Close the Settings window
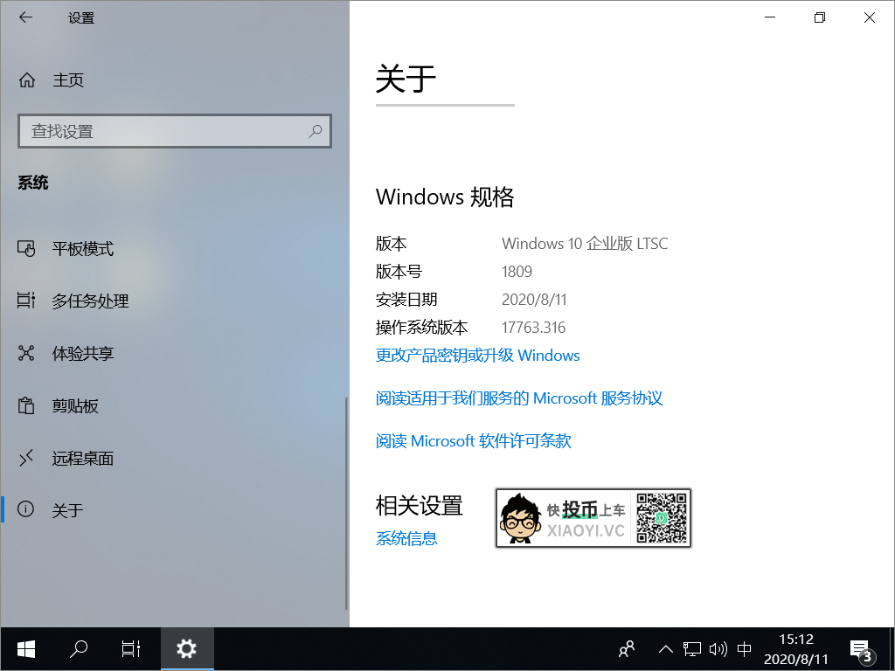Viewport: 895px width, 671px height. coord(870,17)
